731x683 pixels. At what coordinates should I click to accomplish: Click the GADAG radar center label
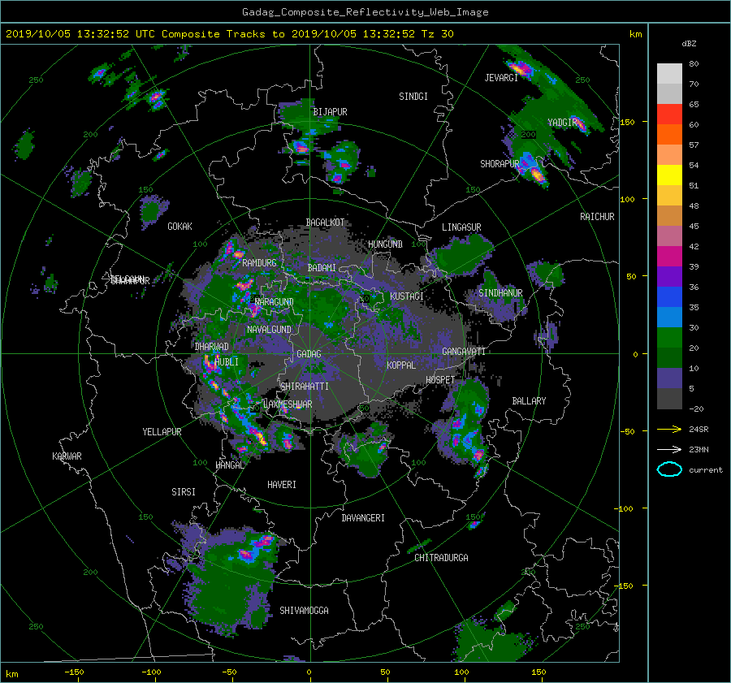[x=309, y=354]
